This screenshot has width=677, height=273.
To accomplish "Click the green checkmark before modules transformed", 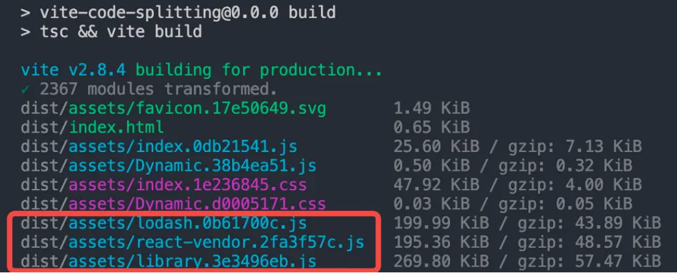I will pyautogui.click(x=25, y=89).
